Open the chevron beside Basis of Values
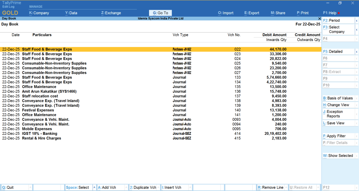This screenshot has height=191, width=359. [357, 98]
